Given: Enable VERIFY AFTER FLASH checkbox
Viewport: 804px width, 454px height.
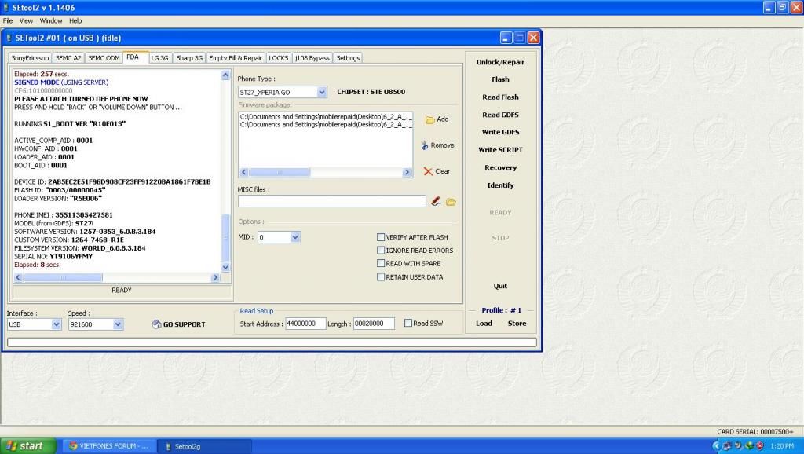Looking at the screenshot, I should point(381,237).
